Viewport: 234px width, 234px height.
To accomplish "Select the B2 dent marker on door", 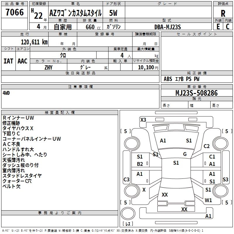I will point(140,164).
